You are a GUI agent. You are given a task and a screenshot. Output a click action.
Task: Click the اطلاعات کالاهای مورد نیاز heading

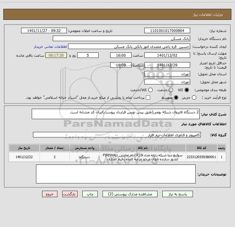(204, 124)
